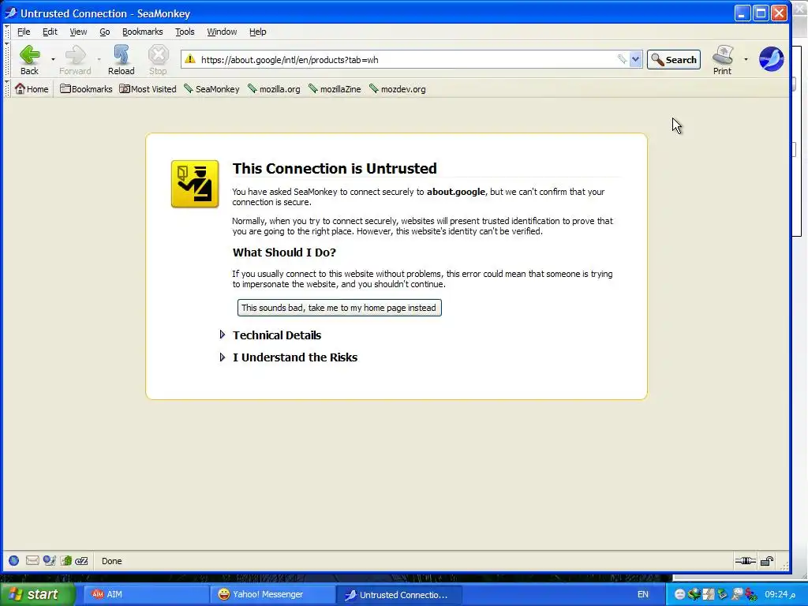This screenshot has width=808, height=606.
Task: Open Mail & Newsgroups envelope icon
Action: pyautogui.click(x=32, y=561)
